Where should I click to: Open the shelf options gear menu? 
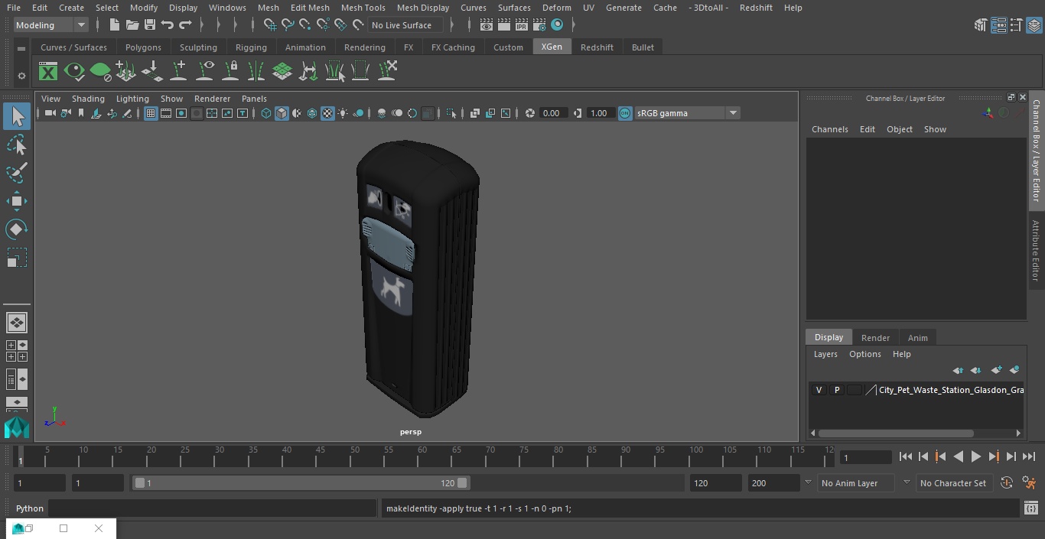21,76
